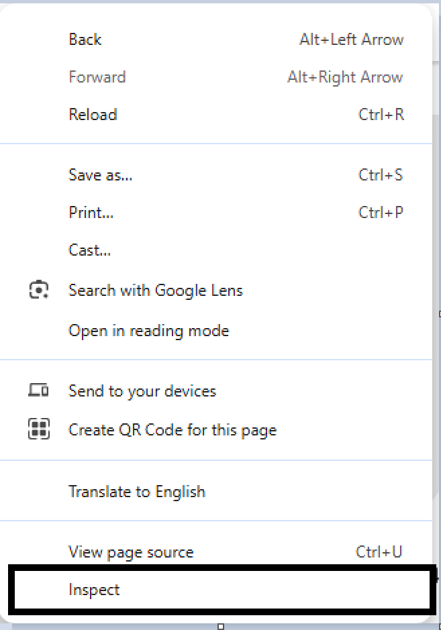The image size is (441, 630).
Task: Select Search with Google Lens
Action: (155, 290)
